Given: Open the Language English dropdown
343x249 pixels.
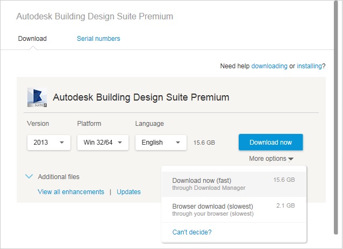Looking at the screenshot, I should click(161, 143).
